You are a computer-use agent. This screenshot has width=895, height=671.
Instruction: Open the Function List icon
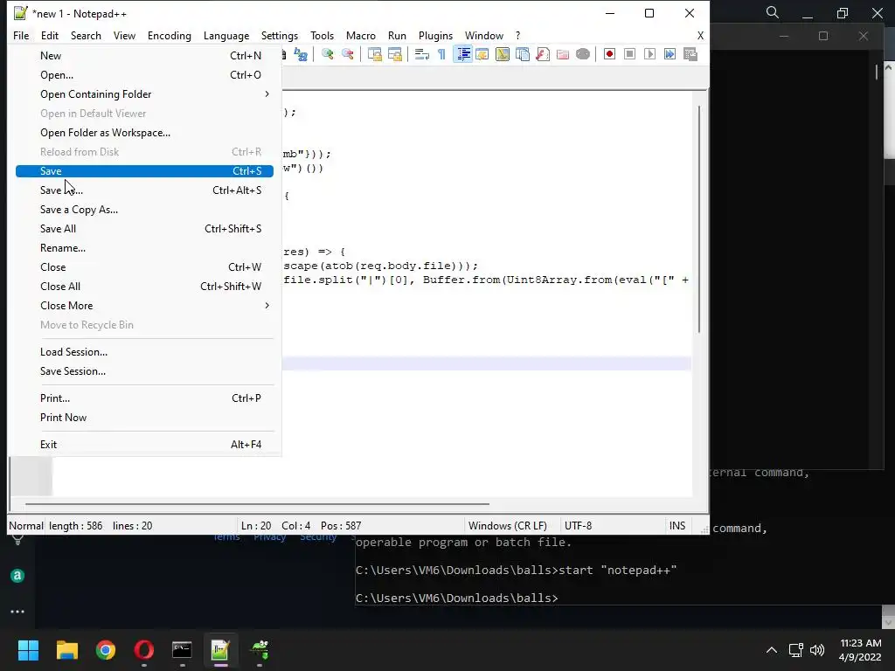coord(543,54)
